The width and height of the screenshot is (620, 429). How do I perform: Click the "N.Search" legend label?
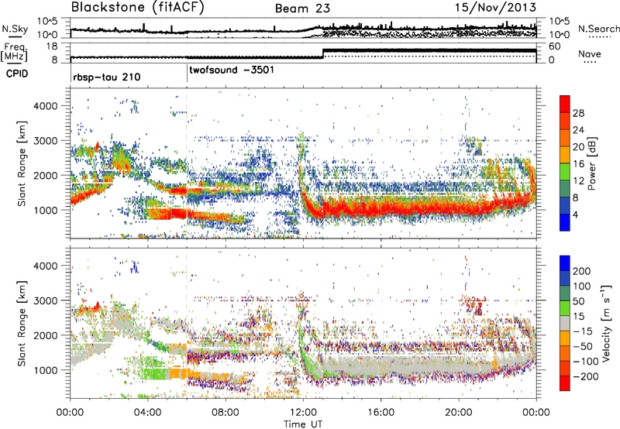598,29
